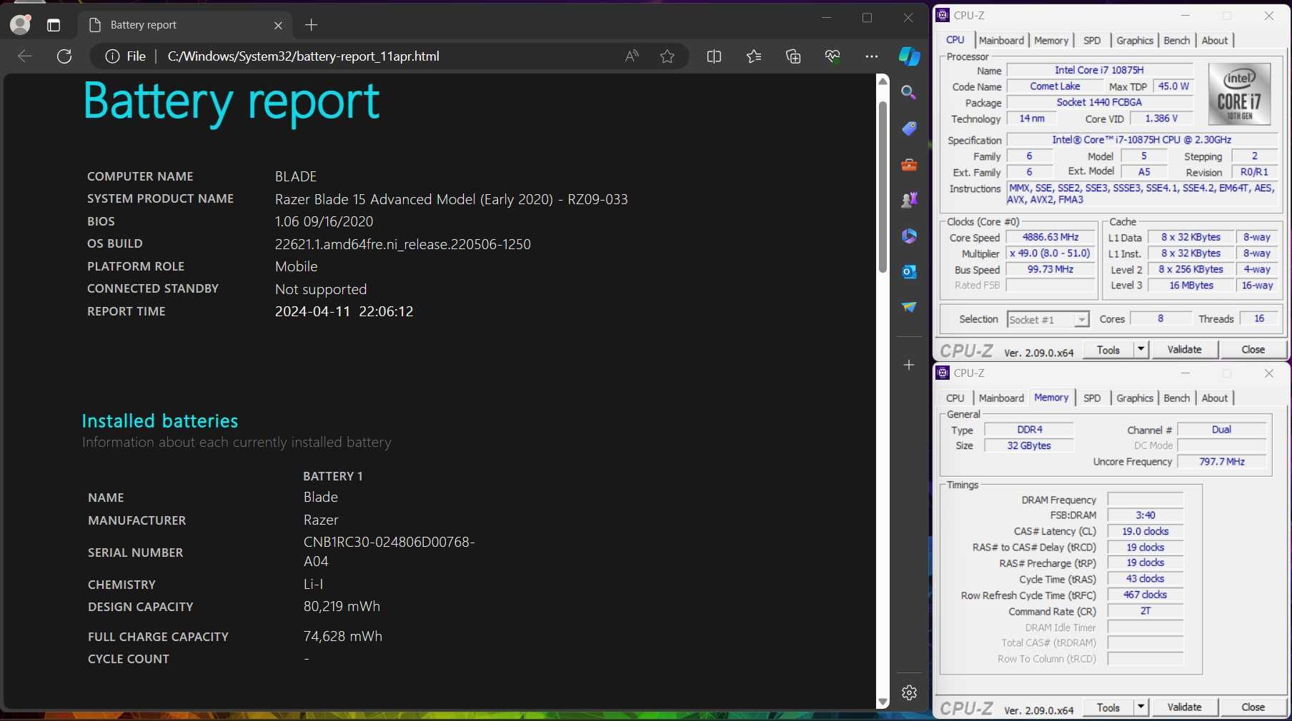Add this page to favorites
The image size is (1292, 721).
coord(667,56)
